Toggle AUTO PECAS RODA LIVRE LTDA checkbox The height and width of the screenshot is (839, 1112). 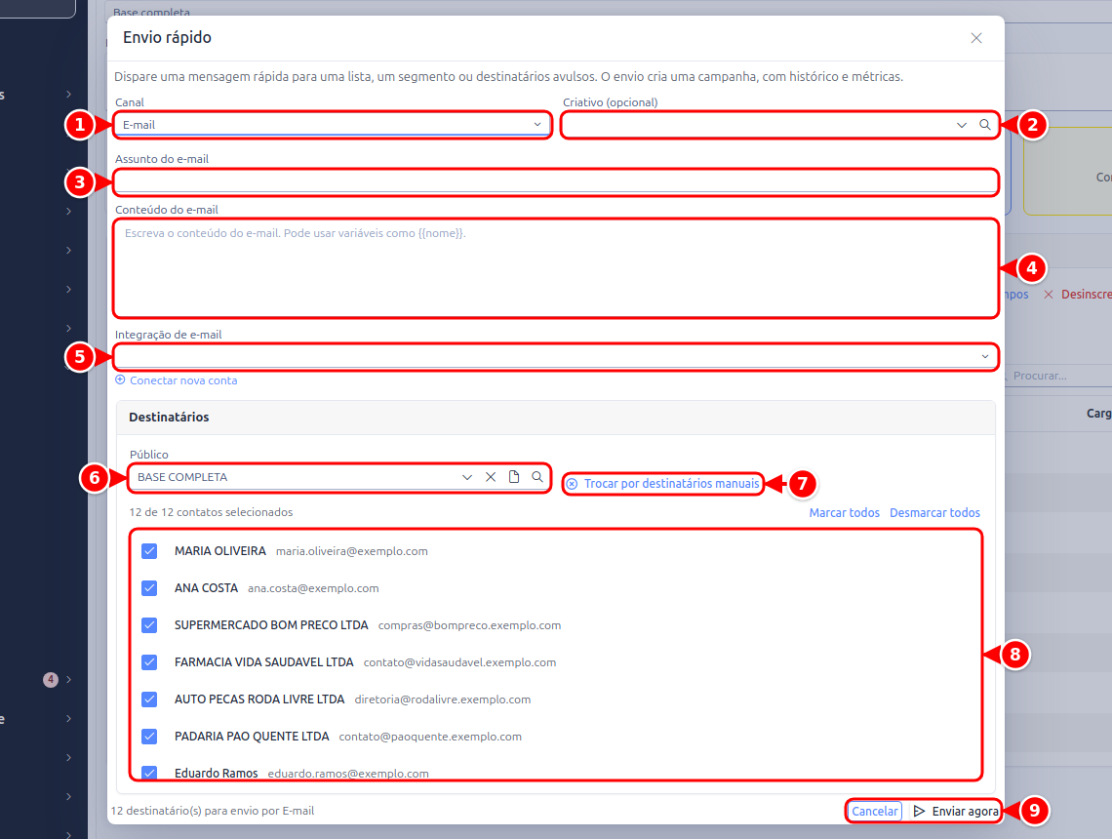point(149,699)
